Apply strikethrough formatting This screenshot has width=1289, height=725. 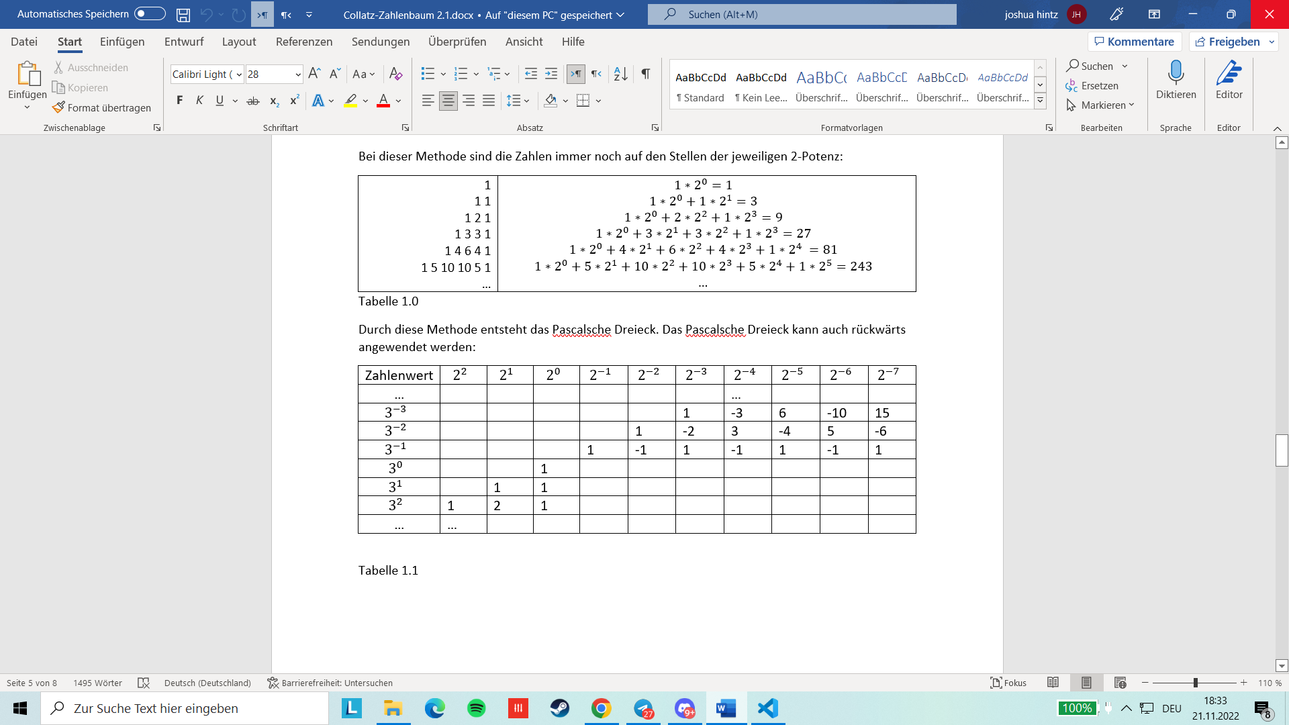point(253,101)
